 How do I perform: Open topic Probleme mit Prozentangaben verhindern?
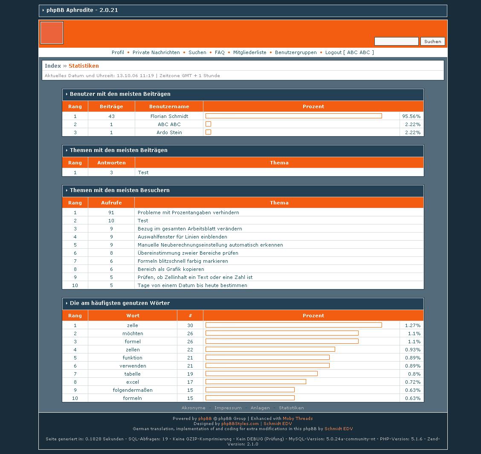pyautogui.click(x=188, y=213)
